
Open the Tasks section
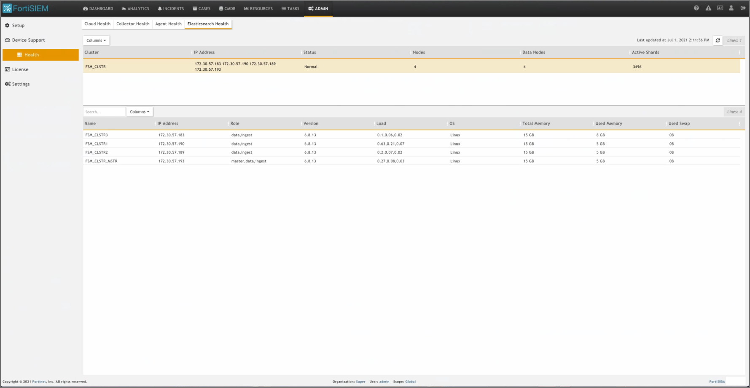[290, 8]
